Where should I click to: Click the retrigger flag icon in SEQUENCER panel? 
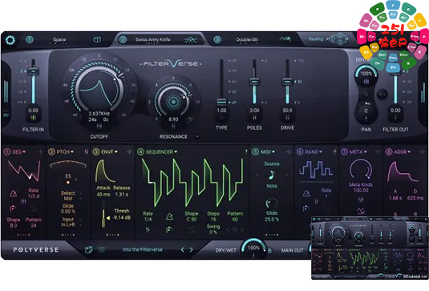(169, 229)
